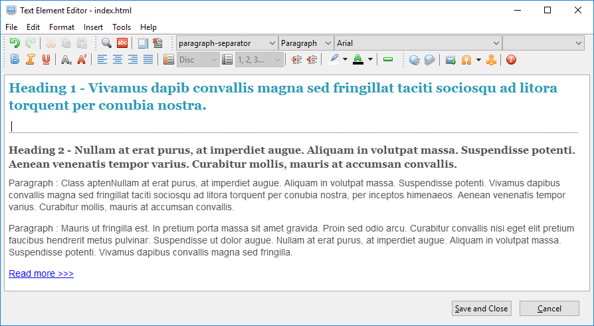Open the Edit menu
The image size is (594, 326).
[33, 27]
